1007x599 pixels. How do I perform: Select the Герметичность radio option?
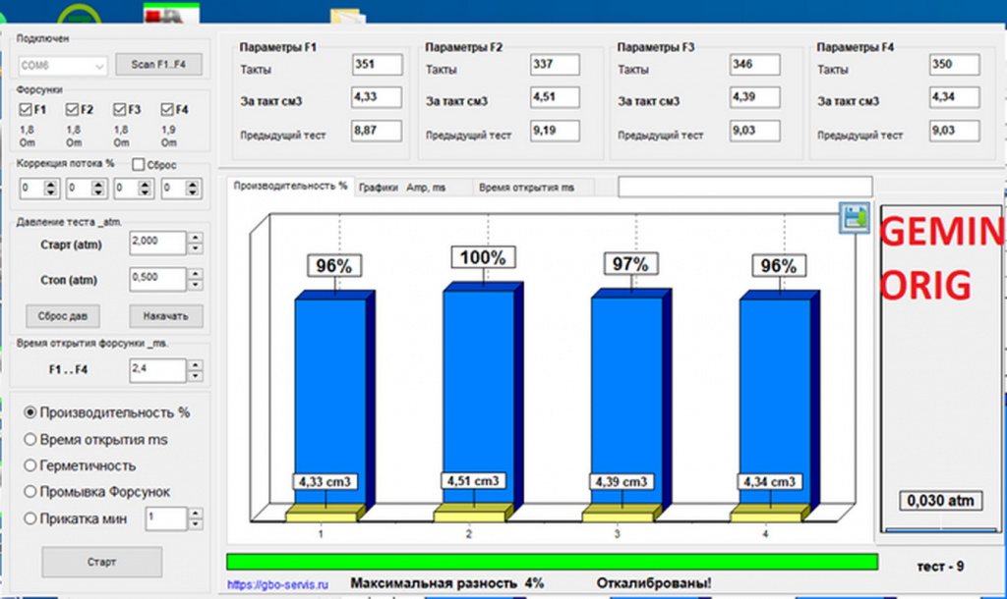pos(30,465)
